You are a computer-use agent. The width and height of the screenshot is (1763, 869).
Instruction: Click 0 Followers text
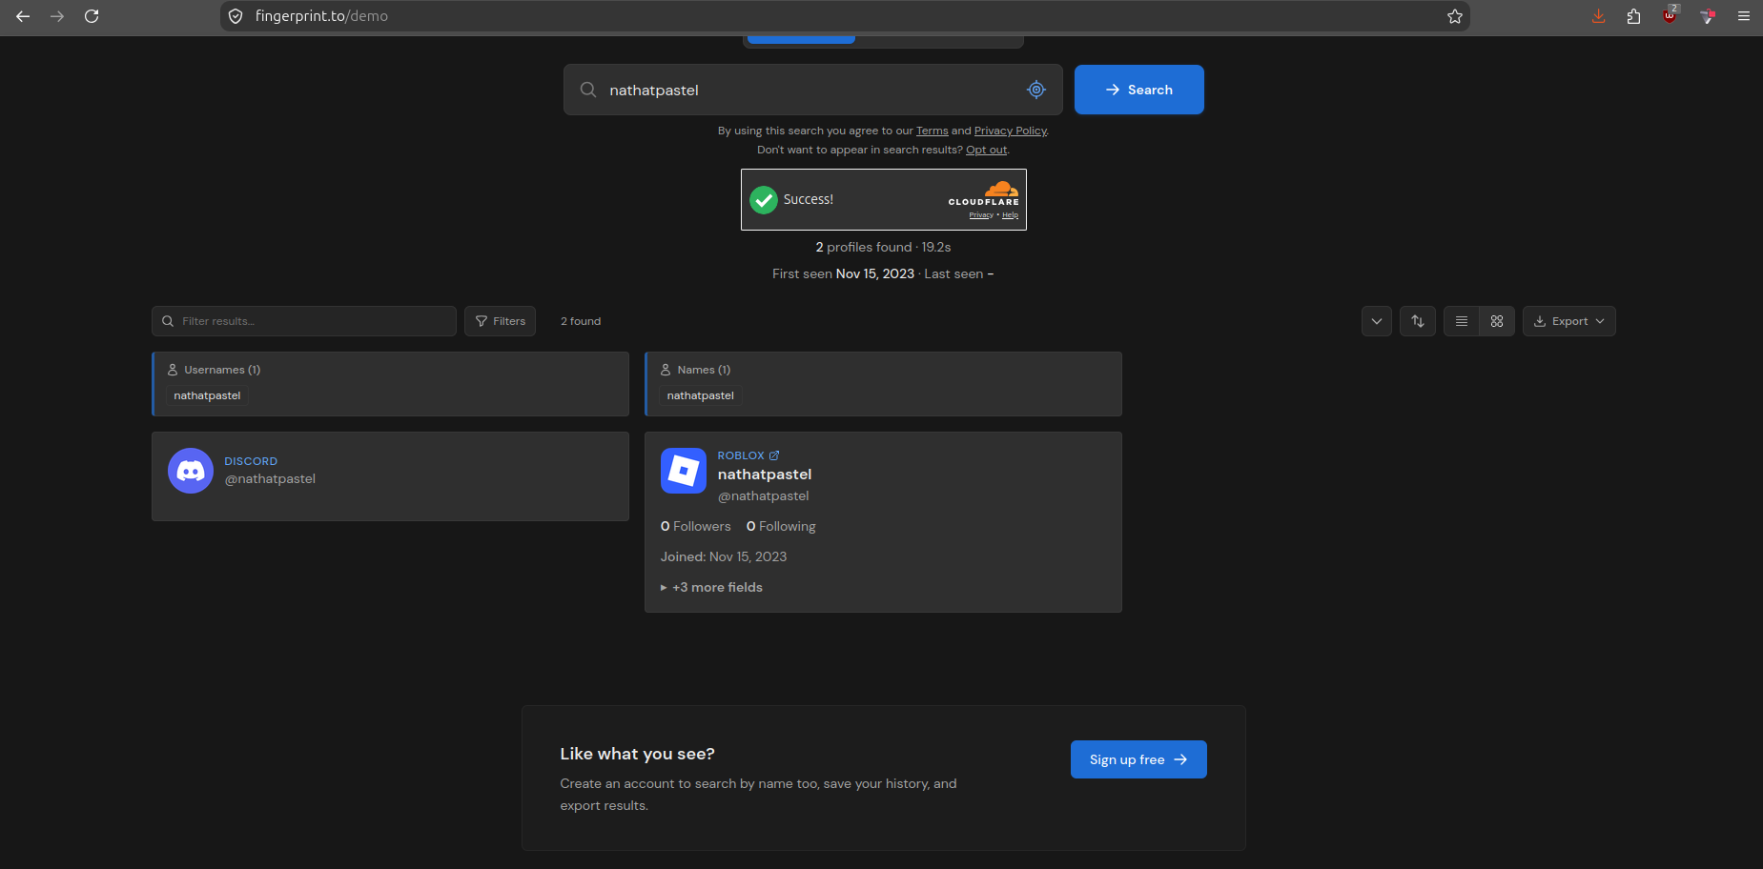point(696,526)
